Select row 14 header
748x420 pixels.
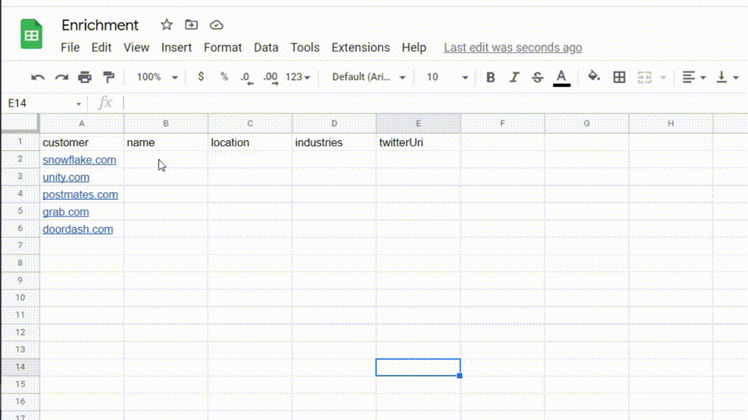[20, 367]
